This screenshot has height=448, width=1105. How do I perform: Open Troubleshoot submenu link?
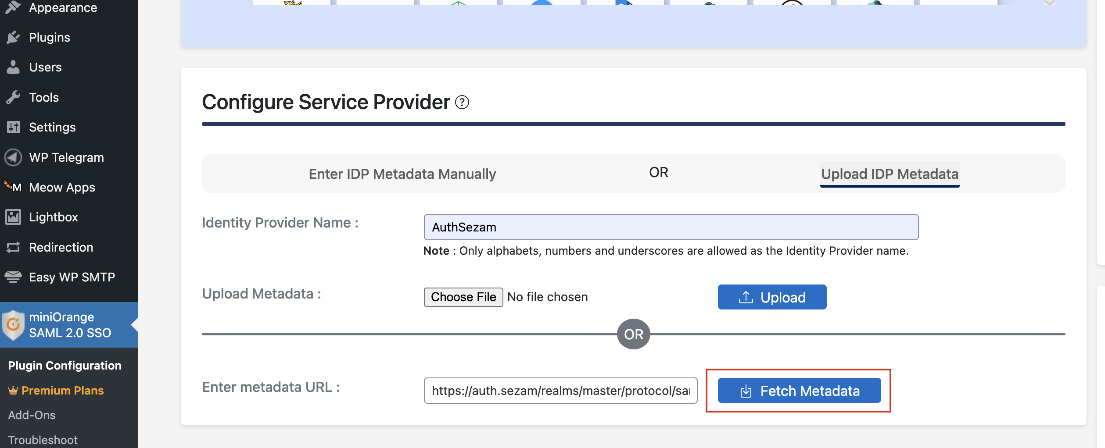(43, 440)
